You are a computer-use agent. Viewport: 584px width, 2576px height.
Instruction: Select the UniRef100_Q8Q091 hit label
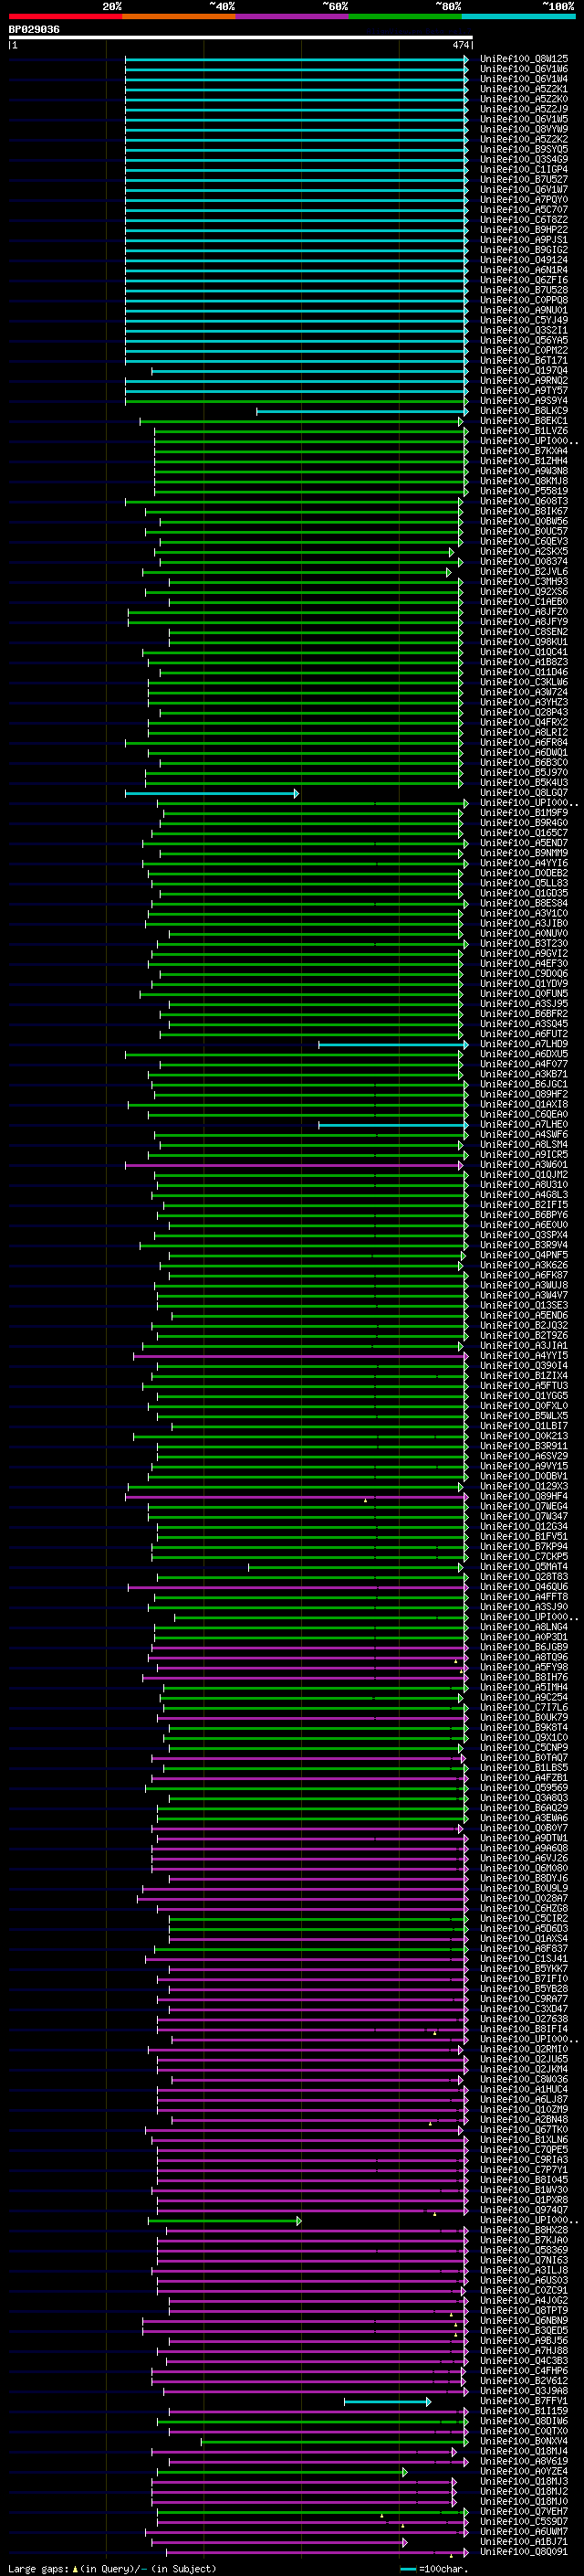524,2551
